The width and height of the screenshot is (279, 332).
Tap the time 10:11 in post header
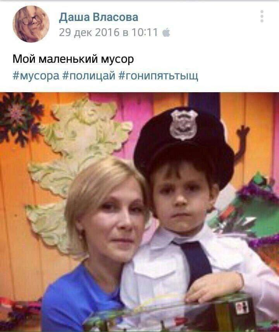click(145, 33)
